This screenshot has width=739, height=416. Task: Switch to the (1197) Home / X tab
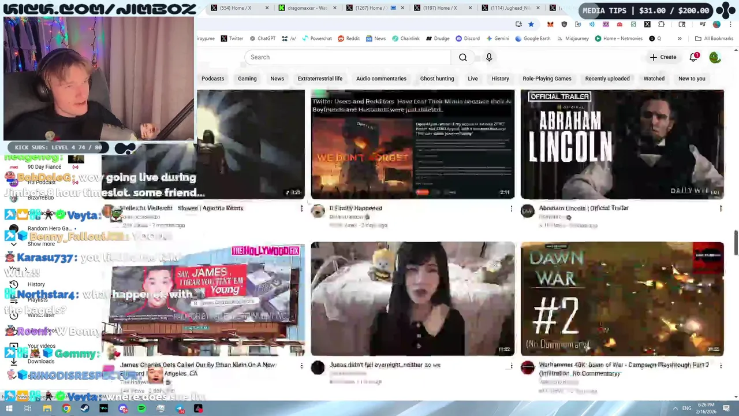pos(442,8)
